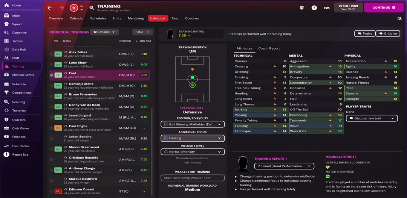Go back with the left arrow
407x198 pixels.
[x=50, y=8]
